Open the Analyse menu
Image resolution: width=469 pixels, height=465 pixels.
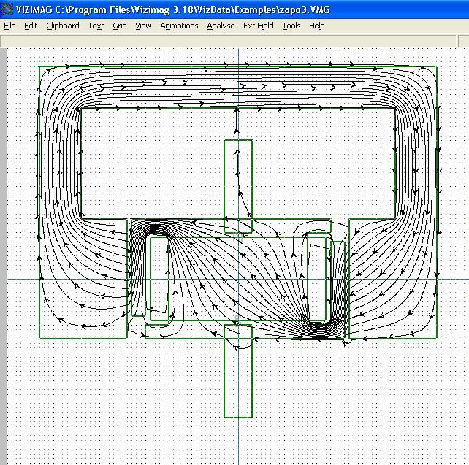221,26
